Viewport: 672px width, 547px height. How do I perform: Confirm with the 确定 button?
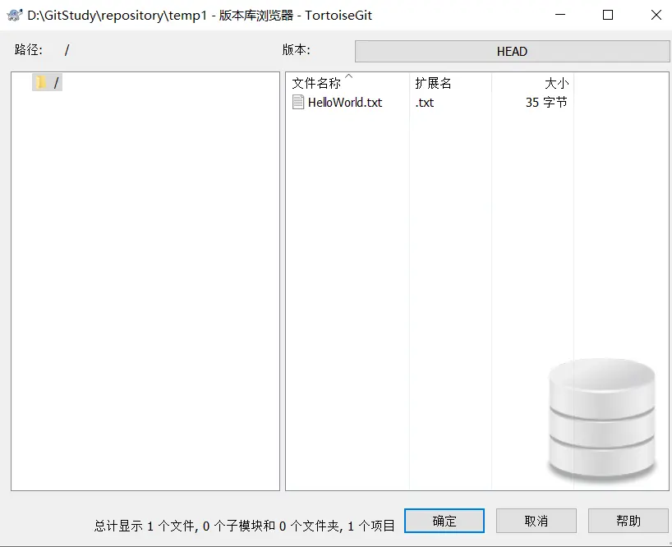point(444,521)
